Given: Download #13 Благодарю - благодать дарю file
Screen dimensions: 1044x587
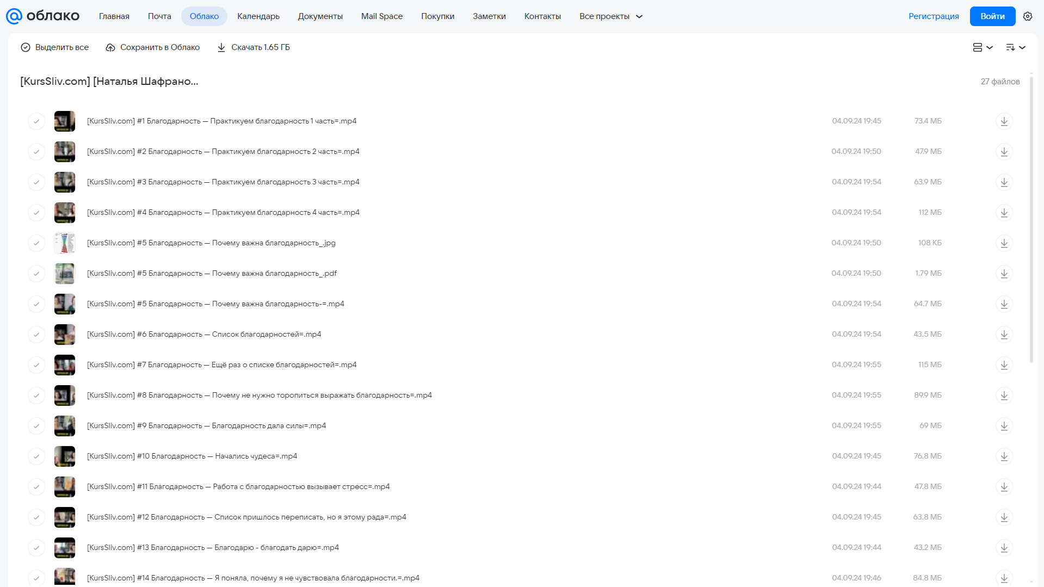Looking at the screenshot, I should (x=1004, y=548).
